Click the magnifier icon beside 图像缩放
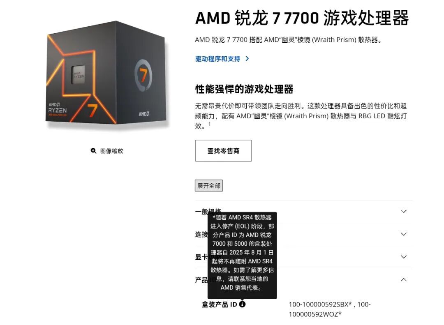The height and width of the screenshot is (325, 444). click(93, 151)
